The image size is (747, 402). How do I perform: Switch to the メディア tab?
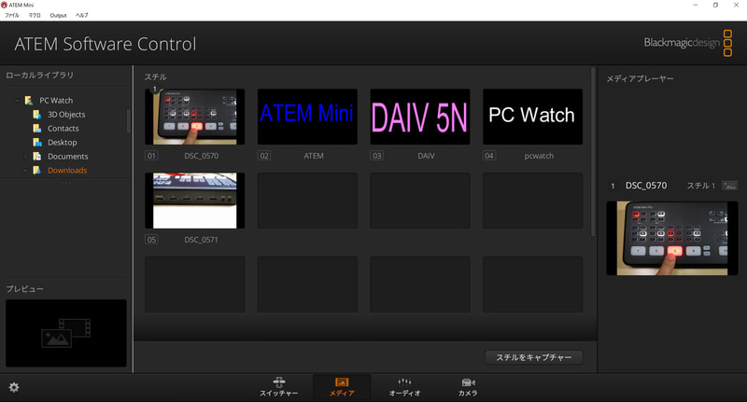342,387
